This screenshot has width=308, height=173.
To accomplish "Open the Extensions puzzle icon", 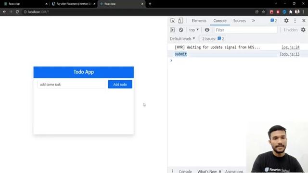I will [291, 12].
